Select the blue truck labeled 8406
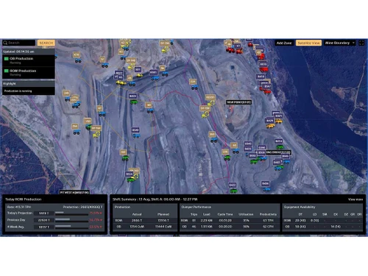The width and height of the screenshot is (368, 276). 266,189
